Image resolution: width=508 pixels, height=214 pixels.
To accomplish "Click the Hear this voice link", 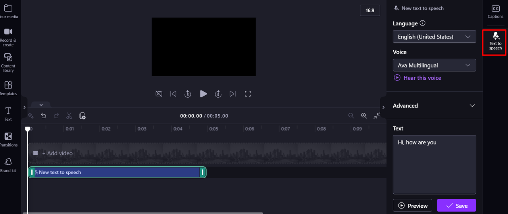I will coord(418,78).
